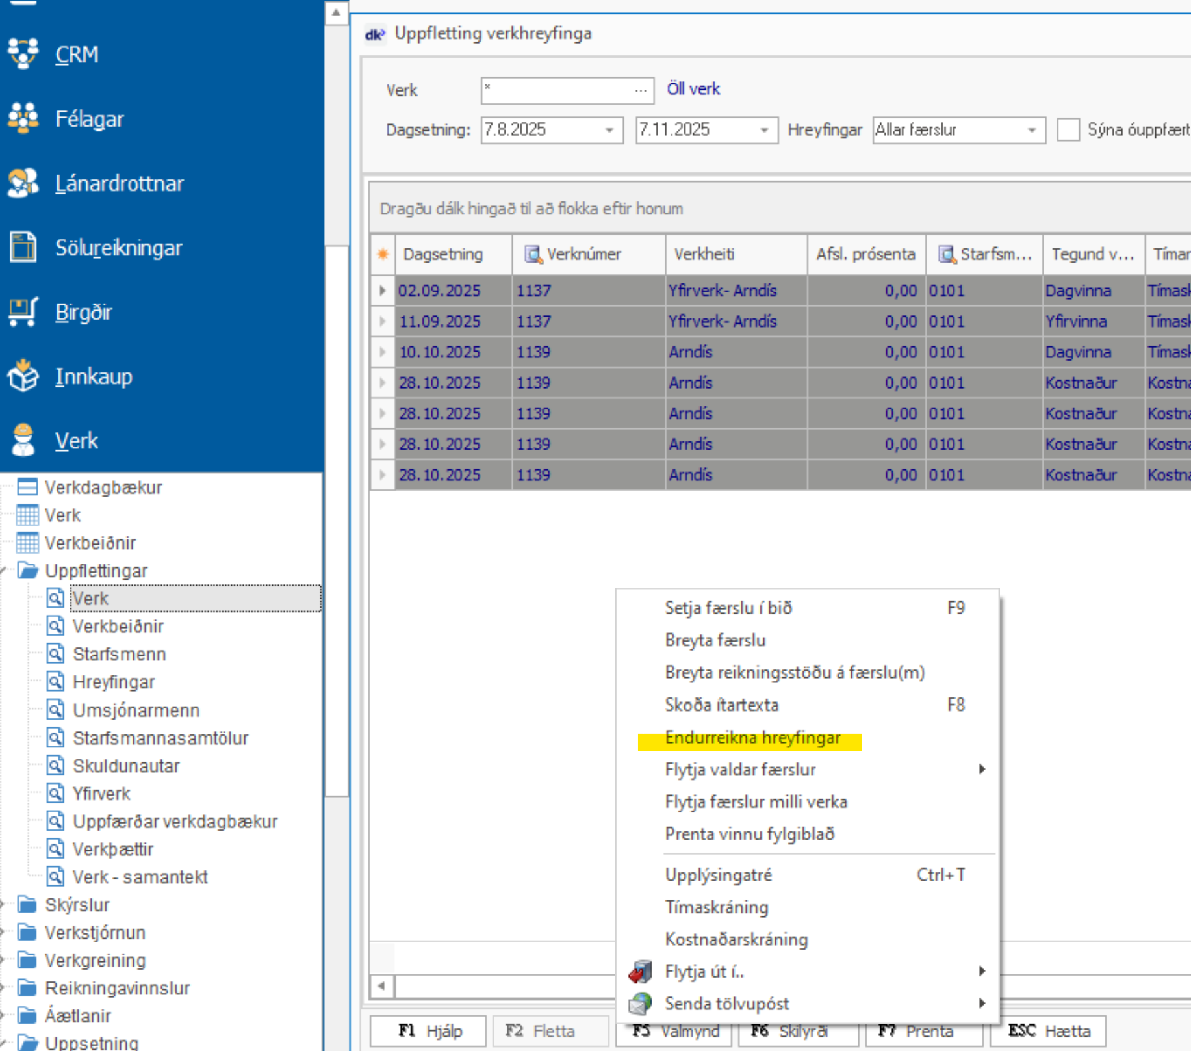1191x1051 pixels.
Task: Open the Hreyfingar Allar færslur dropdown
Action: (1031, 130)
